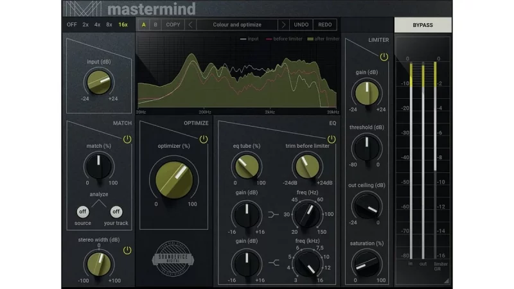Switch to preset slot B
The height and width of the screenshot is (289, 514).
[x=155, y=25]
